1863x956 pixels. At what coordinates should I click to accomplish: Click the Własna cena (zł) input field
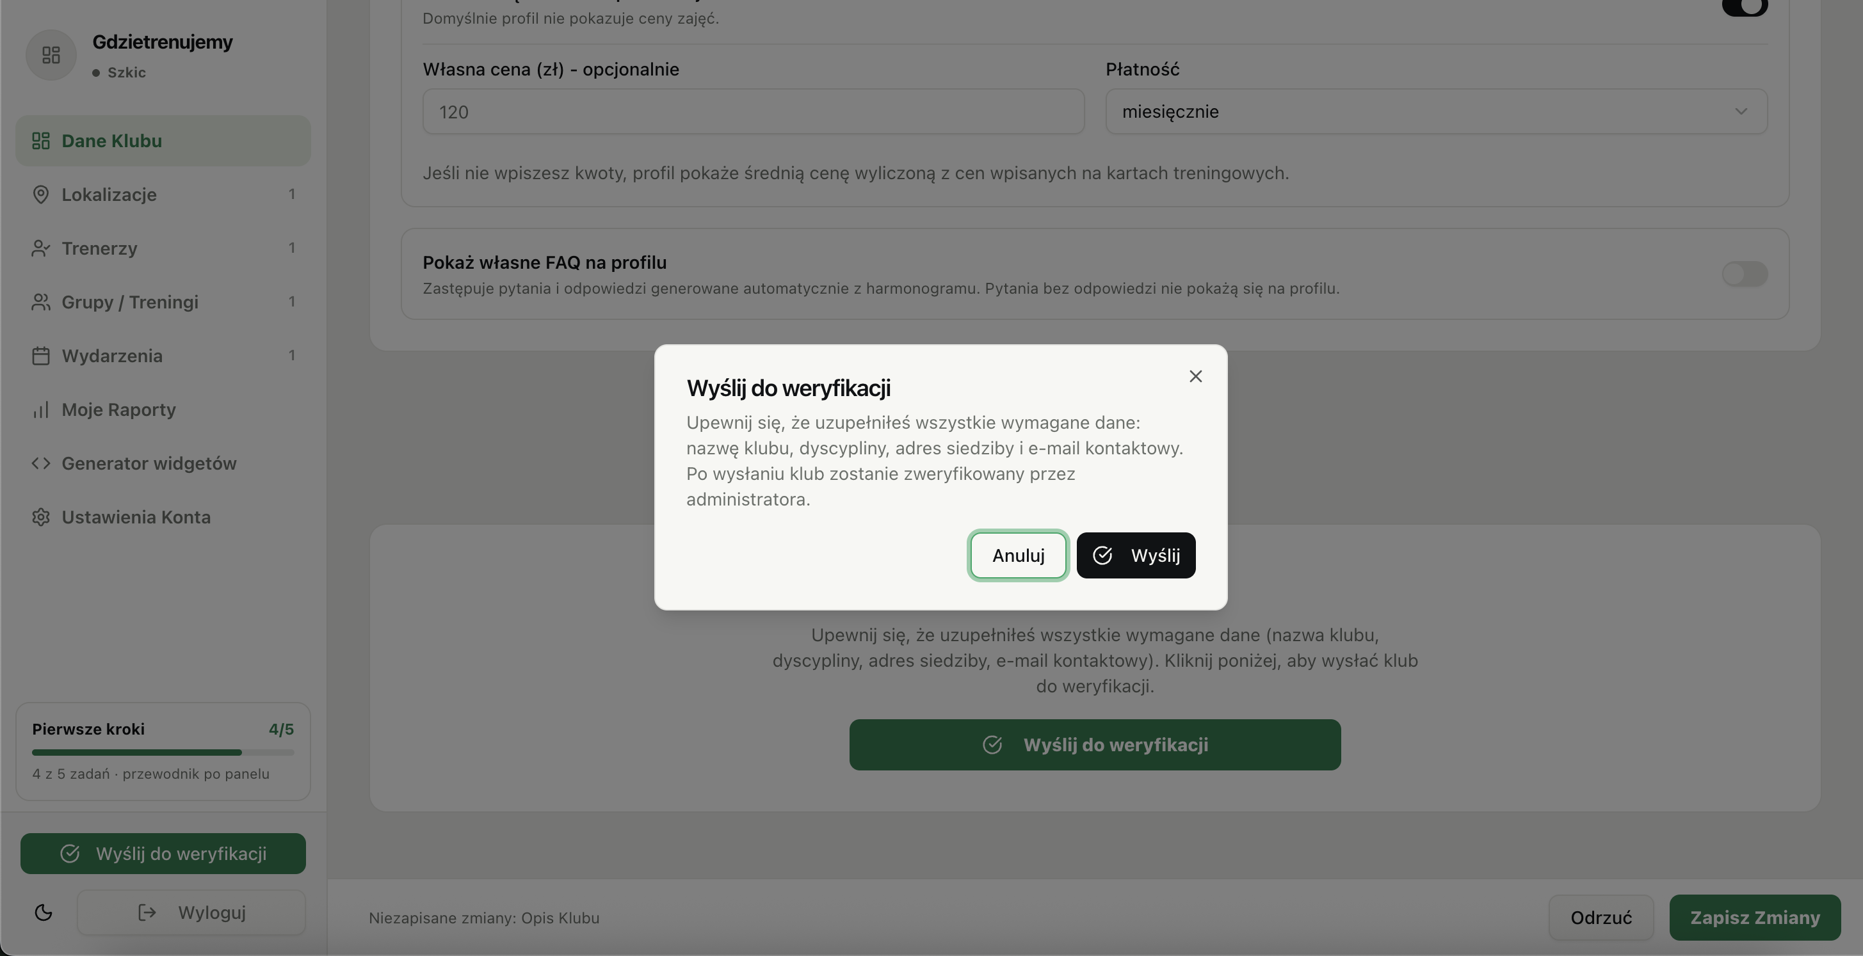point(753,111)
